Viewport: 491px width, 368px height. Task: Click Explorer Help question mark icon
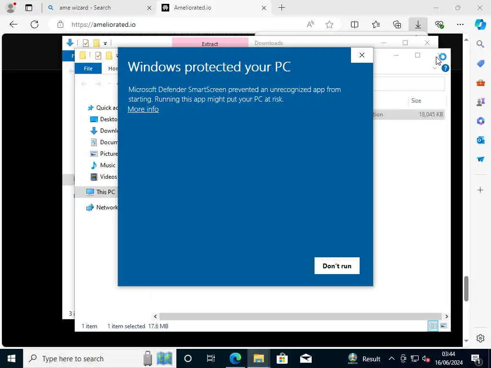click(445, 68)
